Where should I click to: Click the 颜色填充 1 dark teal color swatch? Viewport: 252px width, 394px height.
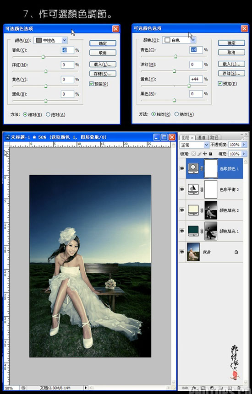click(x=193, y=230)
